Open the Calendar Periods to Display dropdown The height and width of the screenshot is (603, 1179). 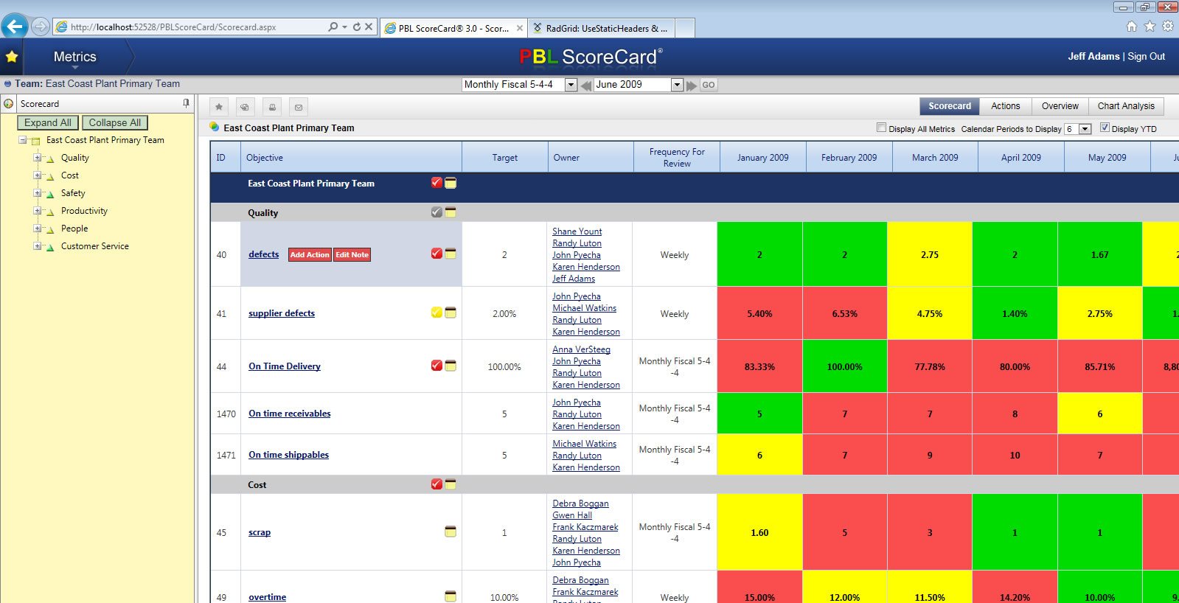click(1085, 129)
